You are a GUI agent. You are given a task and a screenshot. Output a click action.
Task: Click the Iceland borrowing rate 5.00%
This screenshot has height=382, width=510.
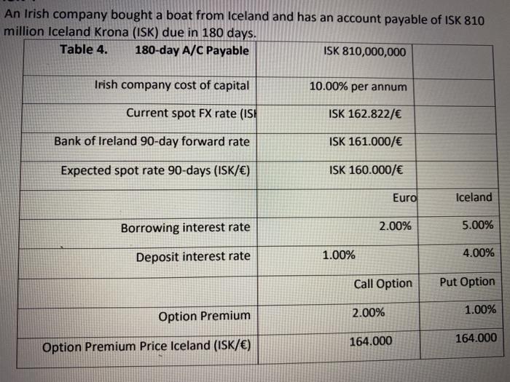(477, 225)
